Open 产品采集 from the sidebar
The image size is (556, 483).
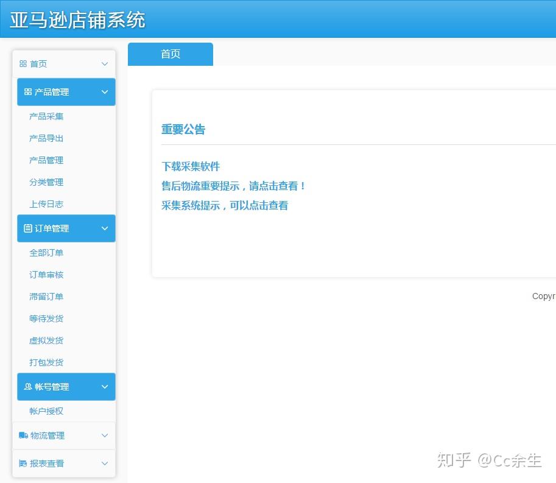[46, 116]
